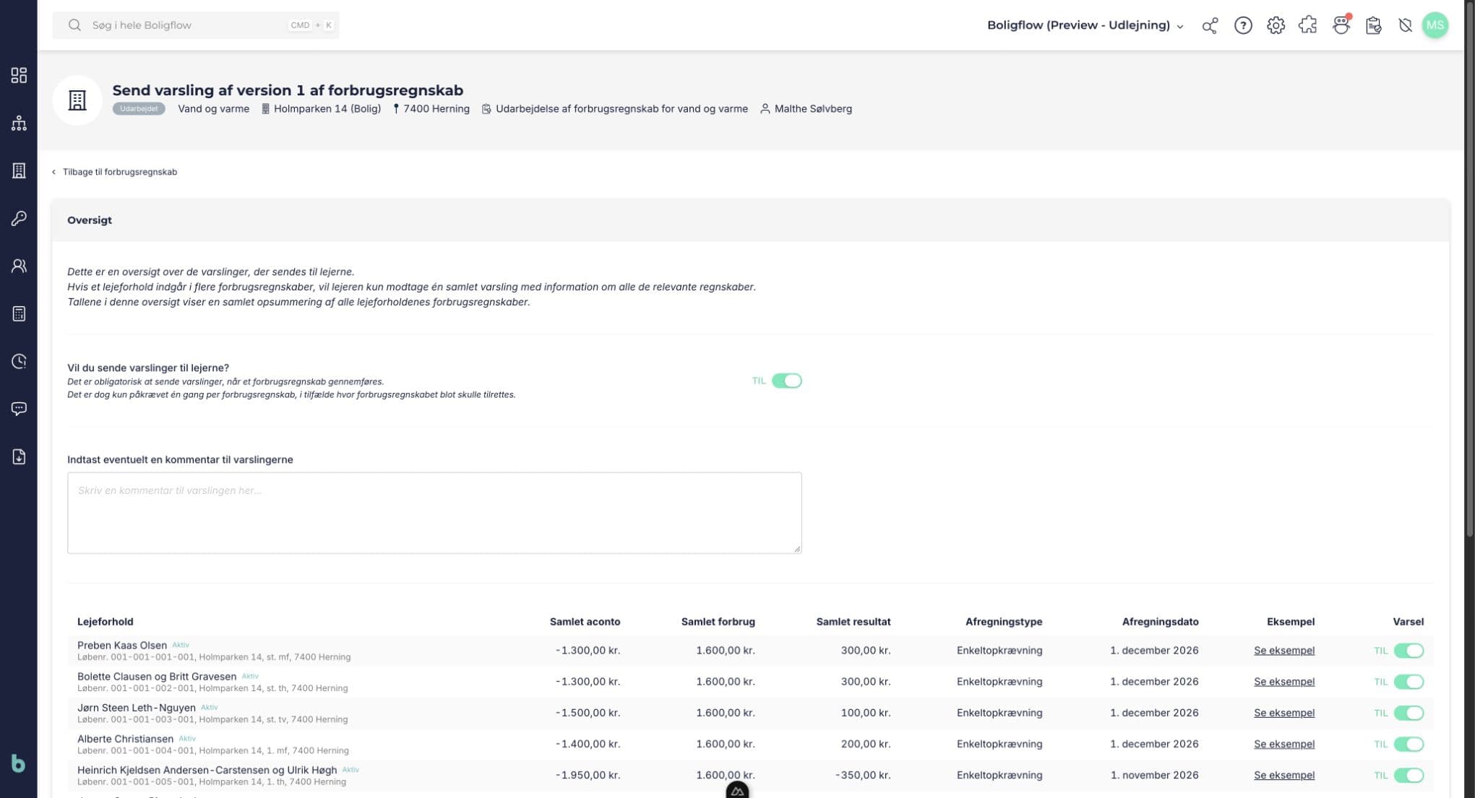Click the Holmparken 14 (Bolig) property label

(x=321, y=109)
